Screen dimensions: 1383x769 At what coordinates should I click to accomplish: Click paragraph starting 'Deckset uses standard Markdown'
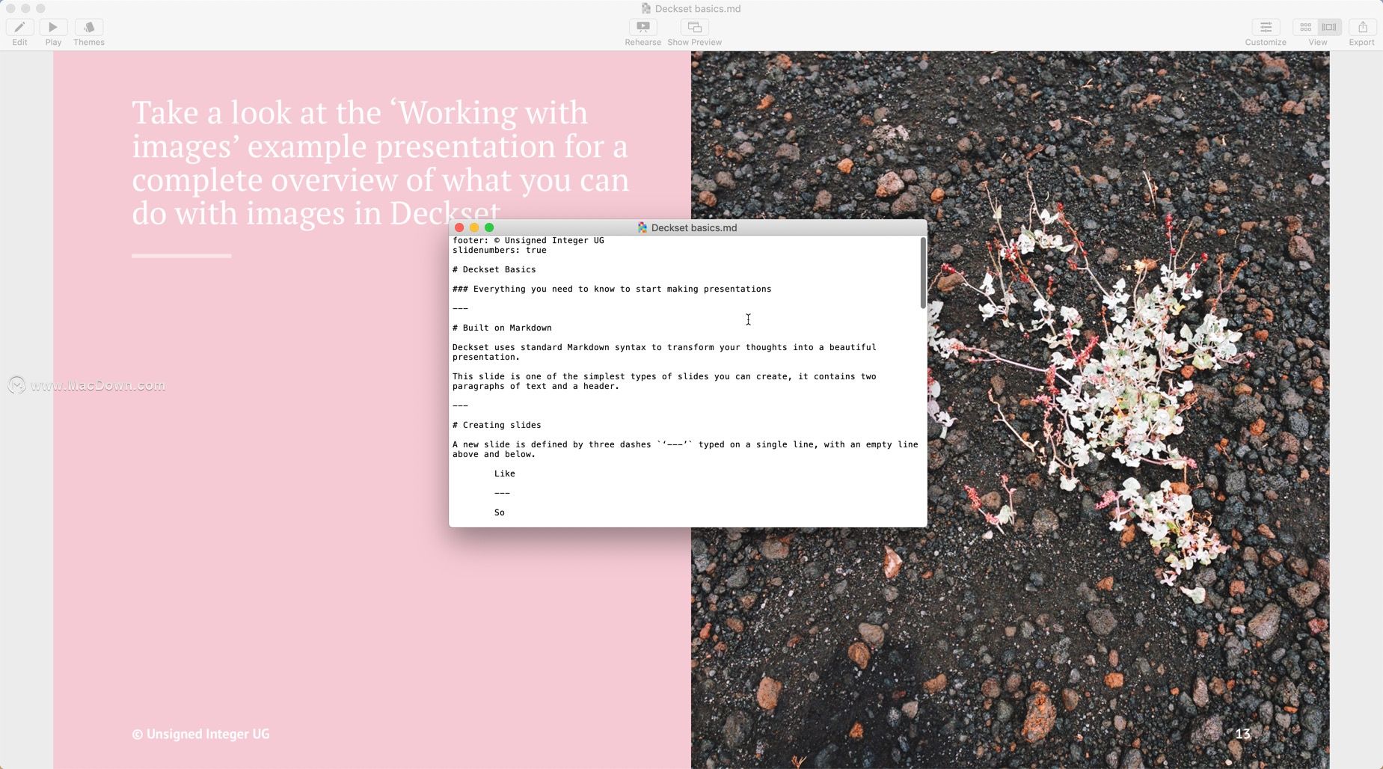pos(664,352)
